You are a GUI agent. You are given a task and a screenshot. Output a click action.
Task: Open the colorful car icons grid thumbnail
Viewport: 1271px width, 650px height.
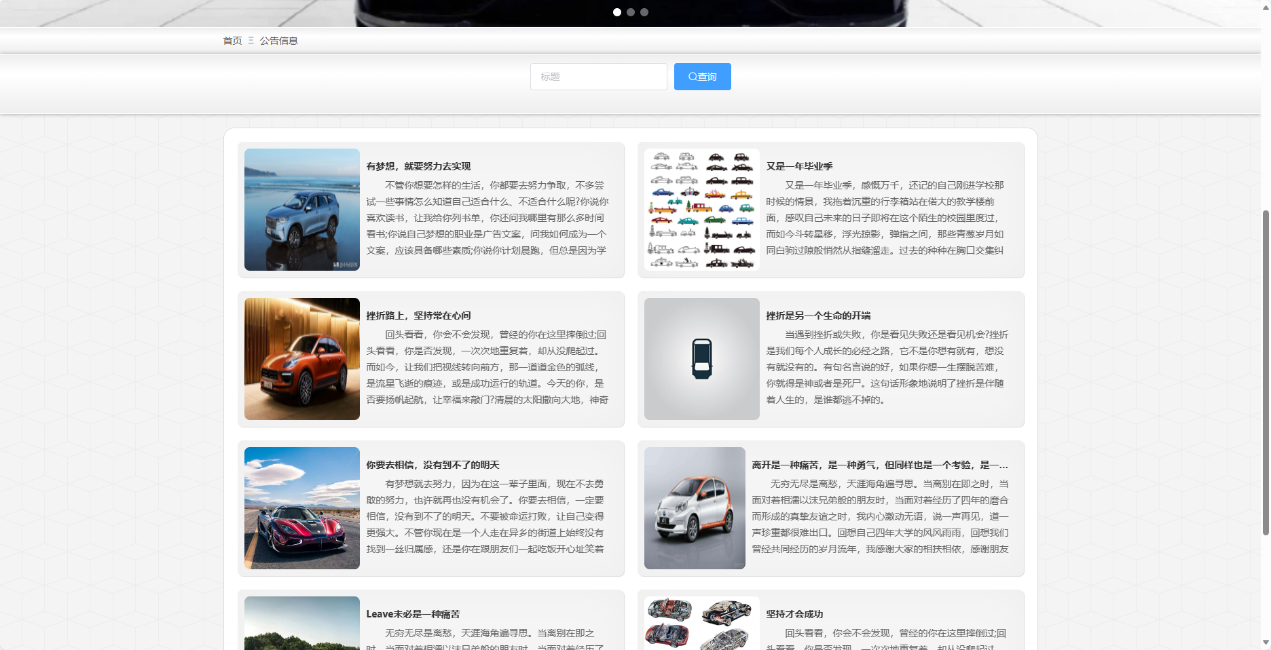point(702,210)
